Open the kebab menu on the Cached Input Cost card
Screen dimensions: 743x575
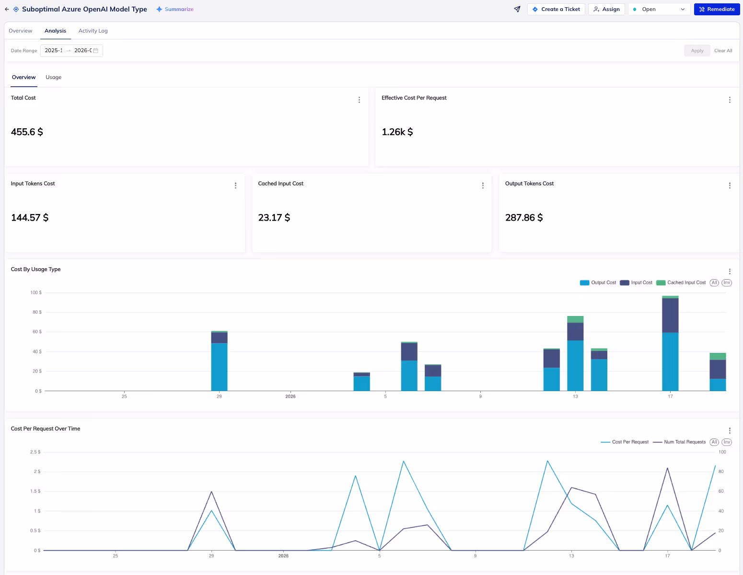tap(483, 185)
